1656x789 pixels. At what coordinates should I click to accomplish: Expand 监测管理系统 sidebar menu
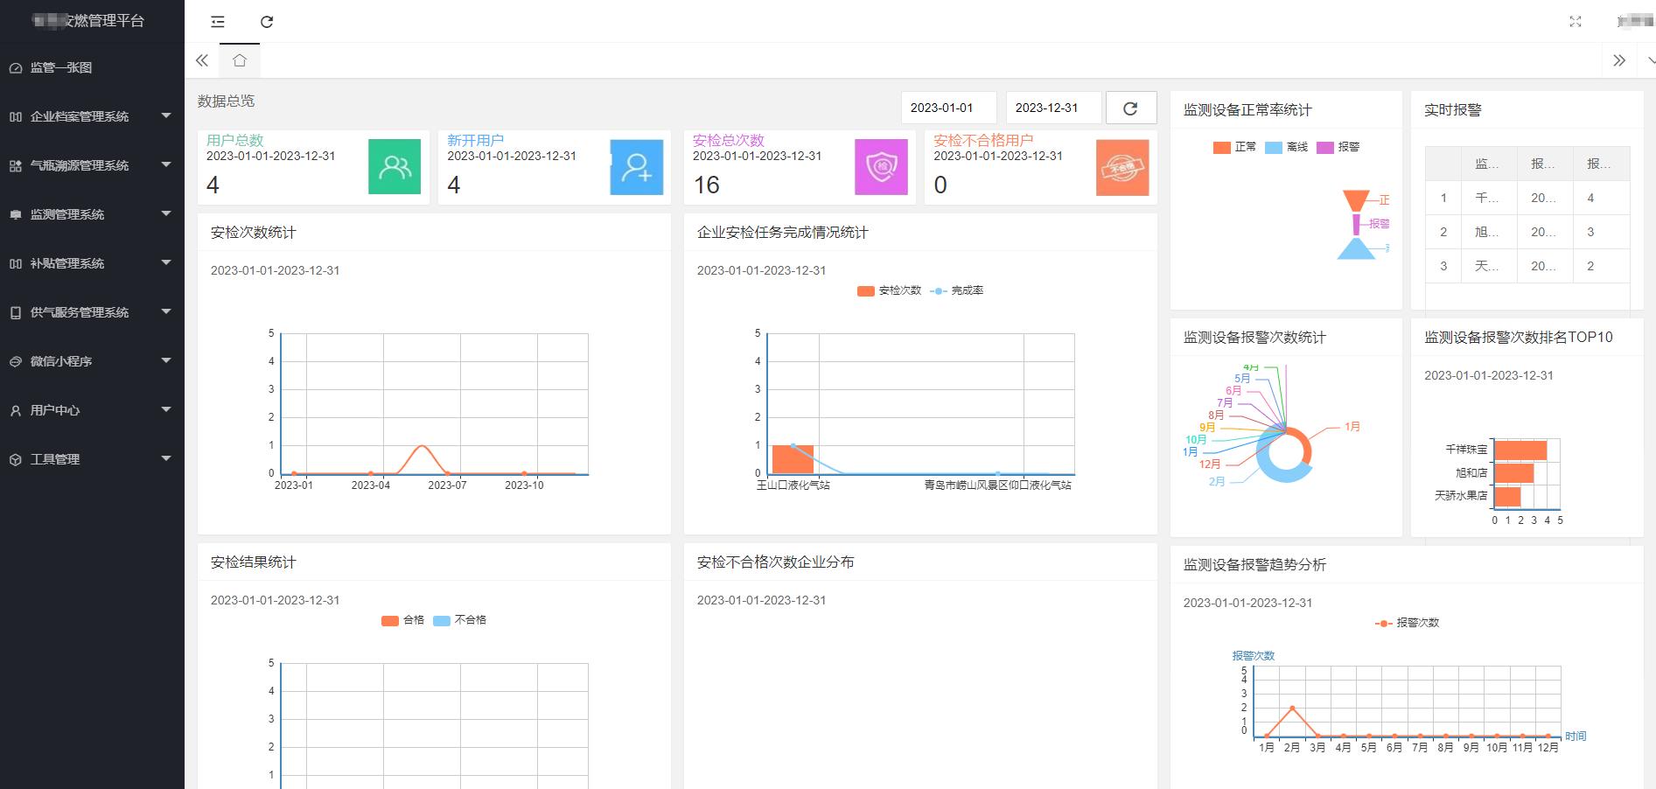[x=87, y=214]
